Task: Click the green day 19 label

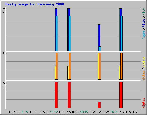Action: click(x=86, y=112)
